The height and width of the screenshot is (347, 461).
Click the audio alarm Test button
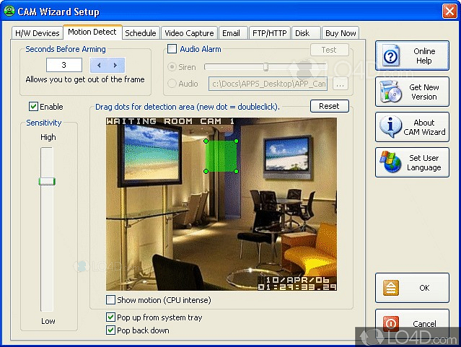pos(329,50)
